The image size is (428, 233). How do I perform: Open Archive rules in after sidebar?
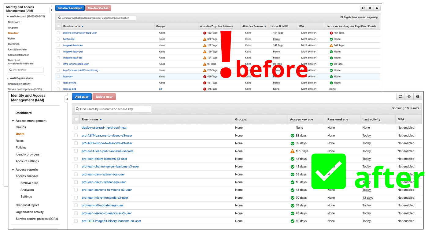click(29, 183)
